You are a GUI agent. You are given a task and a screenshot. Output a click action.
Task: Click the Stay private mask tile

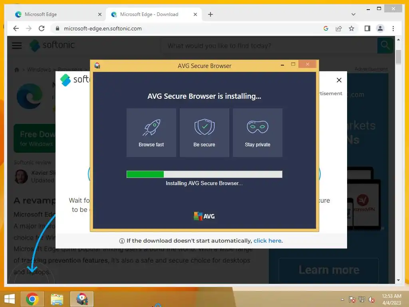[x=258, y=133]
